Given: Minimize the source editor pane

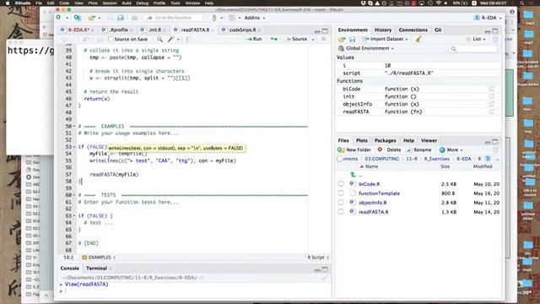Looking at the screenshot, I should [x=317, y=31].
